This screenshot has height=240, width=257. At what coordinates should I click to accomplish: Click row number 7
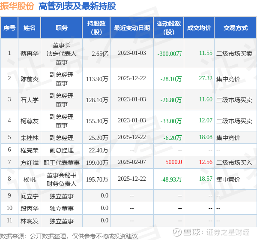coord(9,162)
